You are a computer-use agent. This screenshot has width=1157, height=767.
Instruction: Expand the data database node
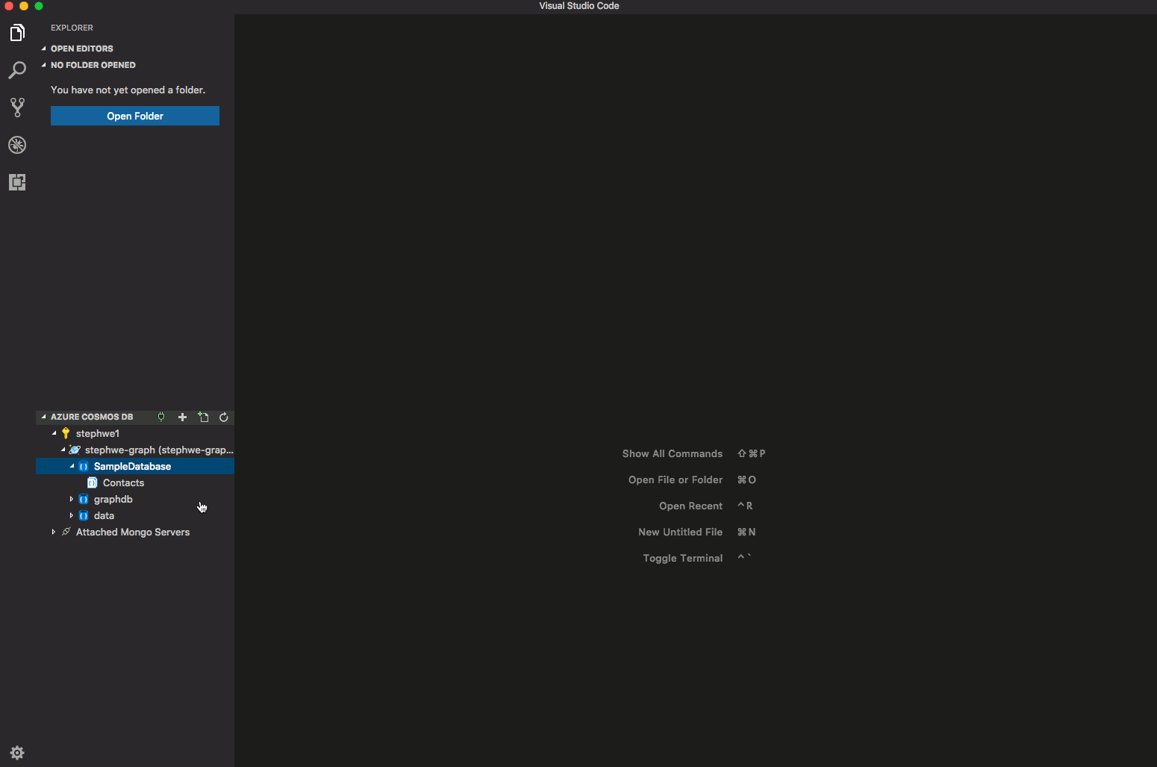[72, 515]
